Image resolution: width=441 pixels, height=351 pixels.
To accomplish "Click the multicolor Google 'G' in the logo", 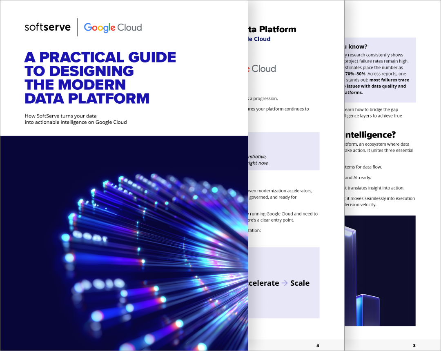I will point(88,28).
